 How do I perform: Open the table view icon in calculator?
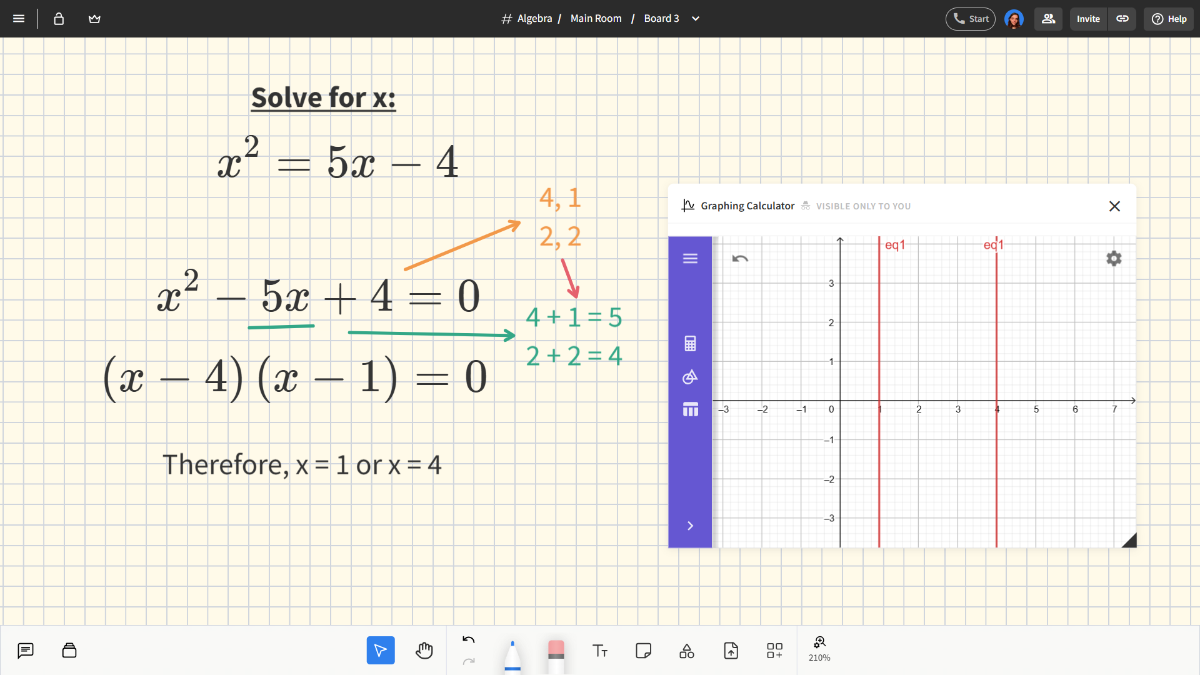click(690, 410)
